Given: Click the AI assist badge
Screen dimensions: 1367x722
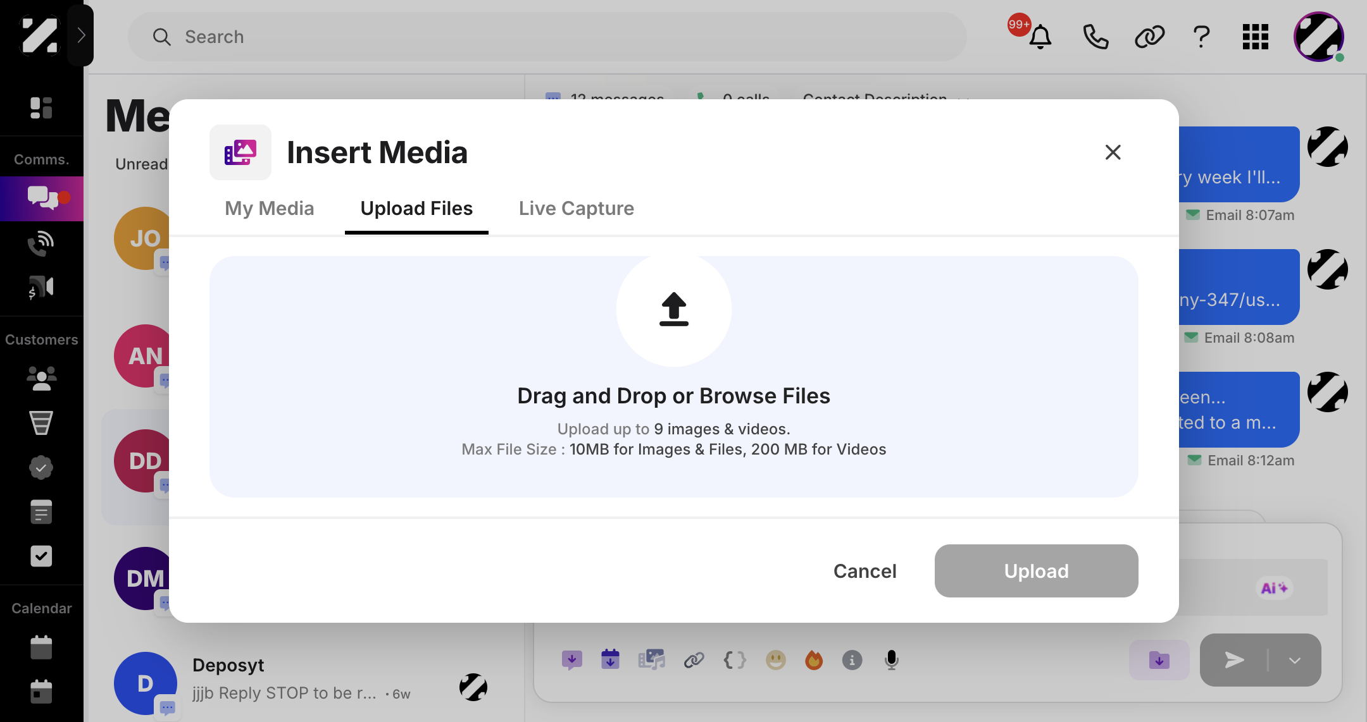Looking at the screenshot, I should (x=1274, y=588).
